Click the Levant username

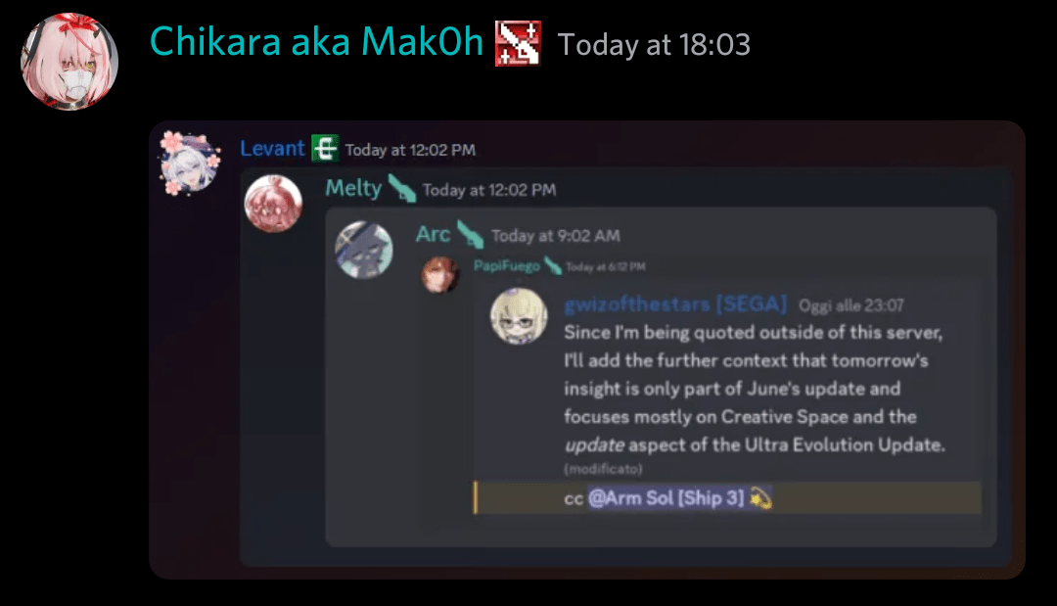click(272, 148)
